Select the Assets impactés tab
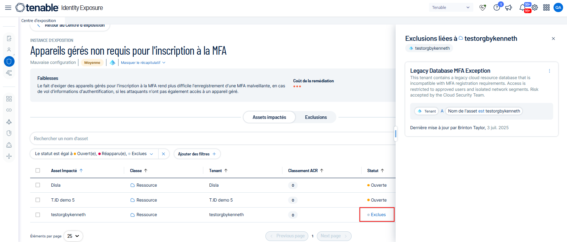 pos(269,117)
